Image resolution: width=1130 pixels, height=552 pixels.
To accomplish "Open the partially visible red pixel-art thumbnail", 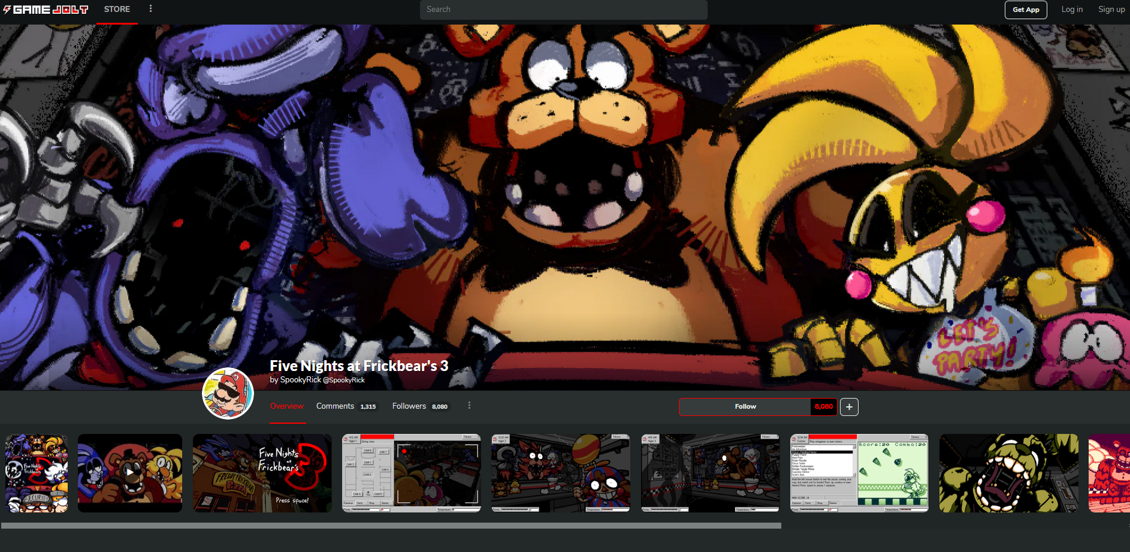I will click(x=1109, y=473).
